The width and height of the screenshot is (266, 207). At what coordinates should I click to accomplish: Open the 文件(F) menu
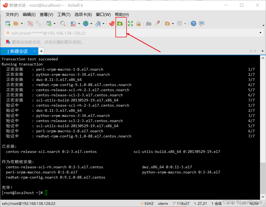12,15
